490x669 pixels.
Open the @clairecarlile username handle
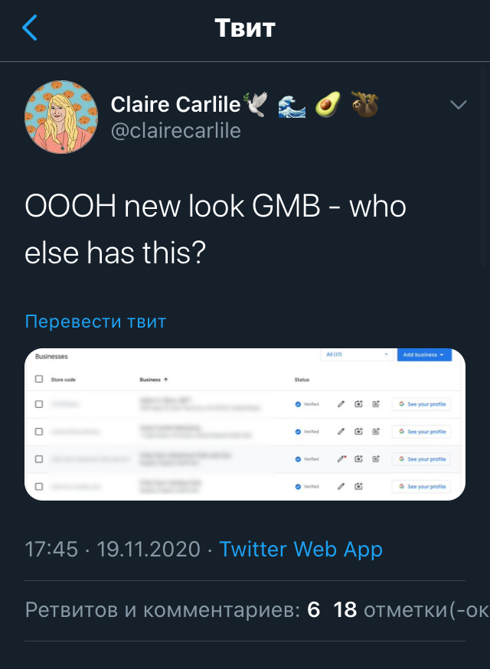coord(176,131)
